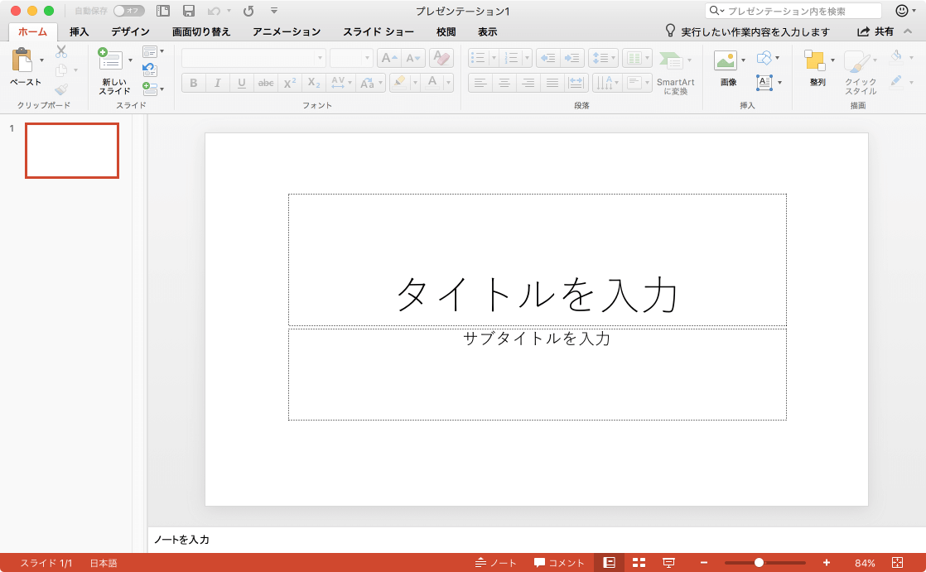
Task: Click the New Slide icon
Action: pyautogui.click(x=110, y=60)
